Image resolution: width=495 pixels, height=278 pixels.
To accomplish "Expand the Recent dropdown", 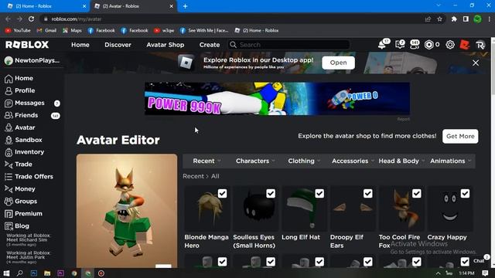I will (207, 161).
